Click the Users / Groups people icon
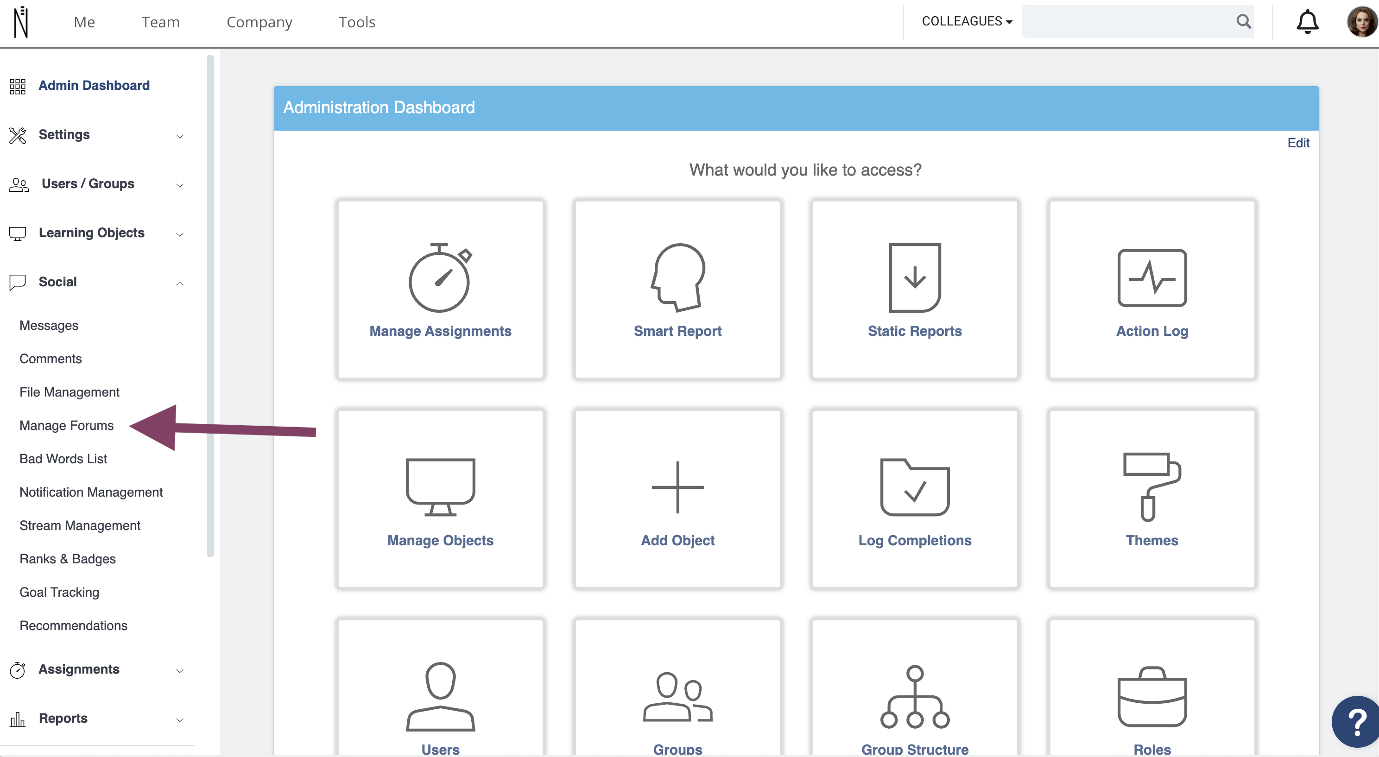 point(19,184)
